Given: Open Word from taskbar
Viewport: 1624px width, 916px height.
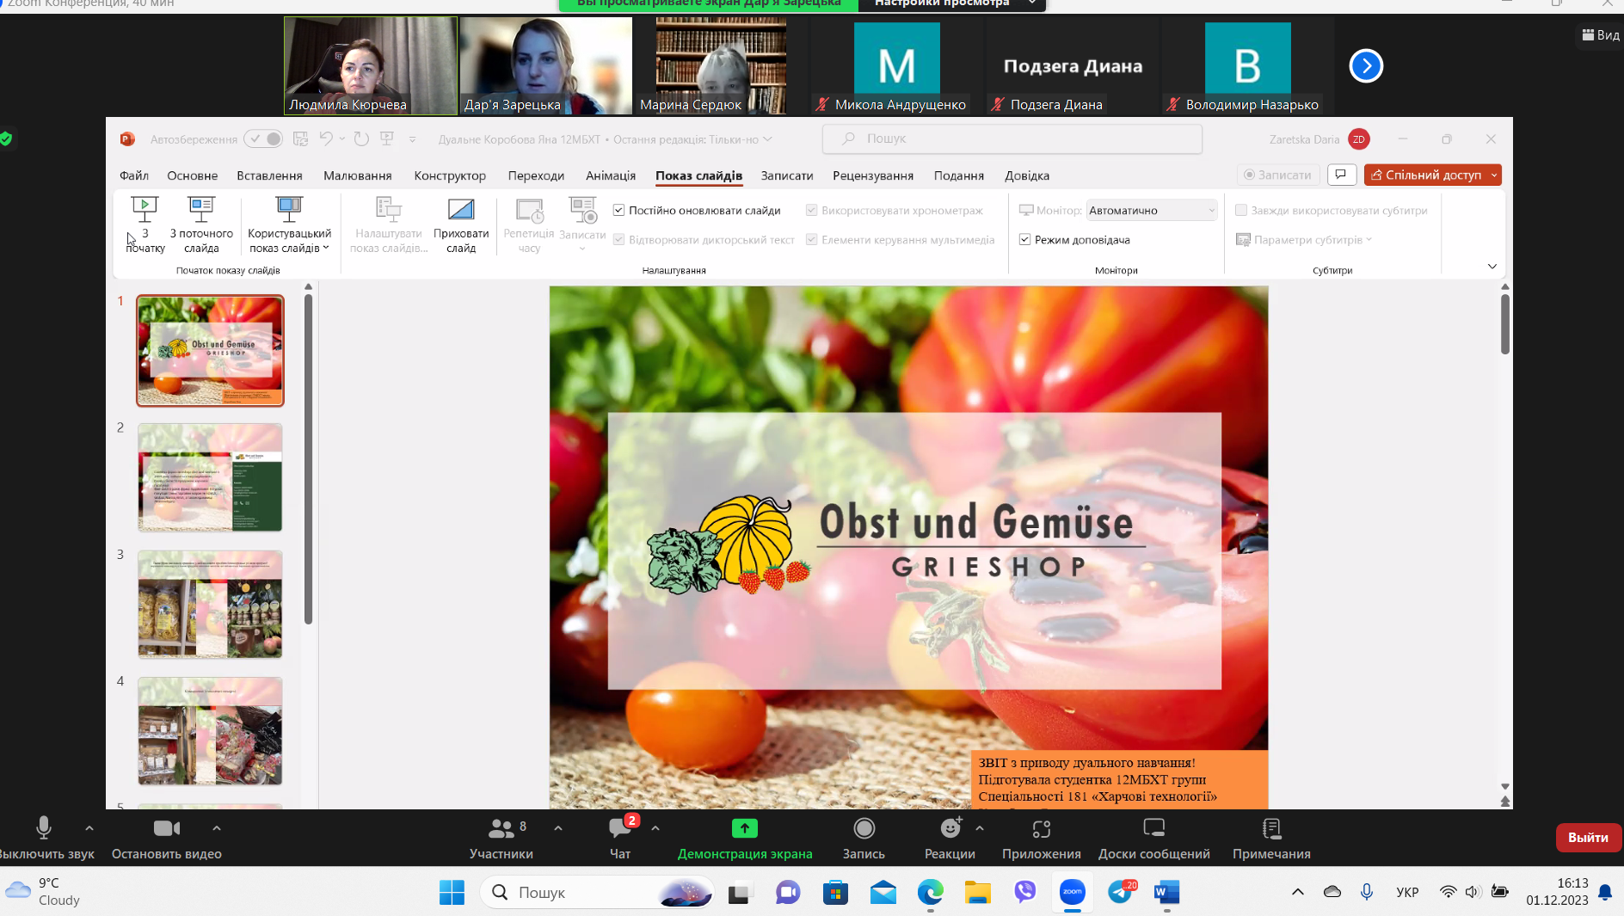Looking at the screenshot, I should tap(1166, 893).
